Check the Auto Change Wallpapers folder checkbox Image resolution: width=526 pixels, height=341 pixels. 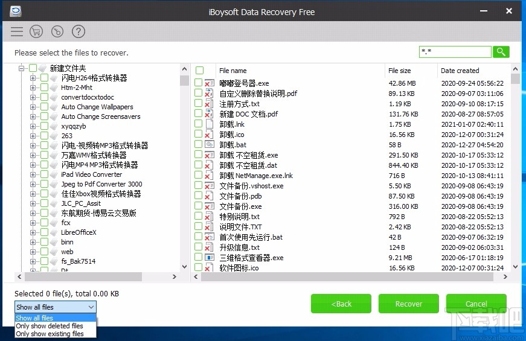point(44,107)
